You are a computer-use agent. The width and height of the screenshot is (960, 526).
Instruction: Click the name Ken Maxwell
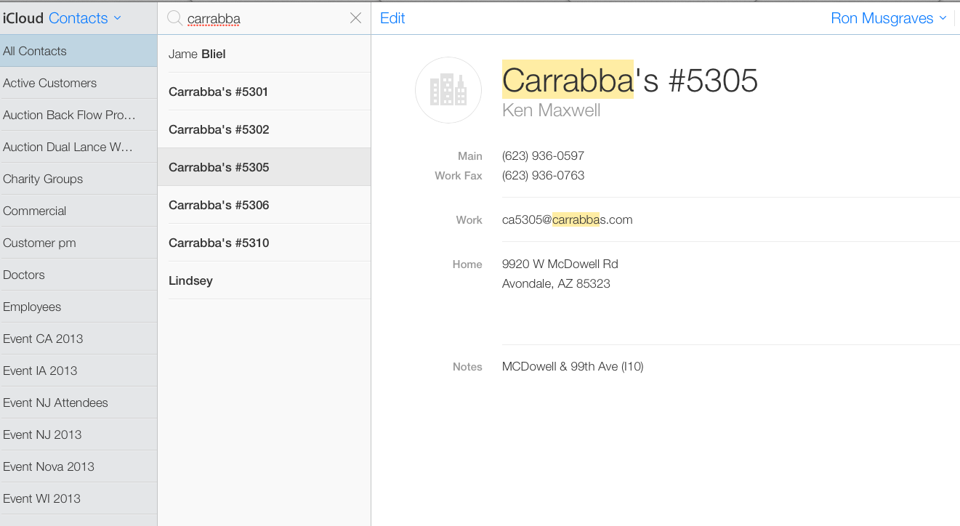pyautogui.click(x=552, y=110)
